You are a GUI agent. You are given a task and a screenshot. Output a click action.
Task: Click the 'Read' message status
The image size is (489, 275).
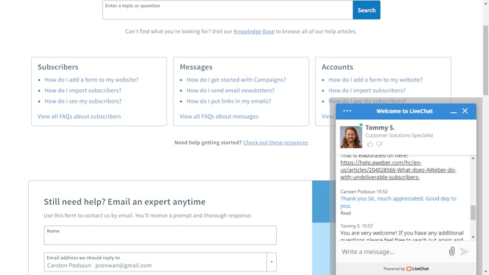(345, 213)
